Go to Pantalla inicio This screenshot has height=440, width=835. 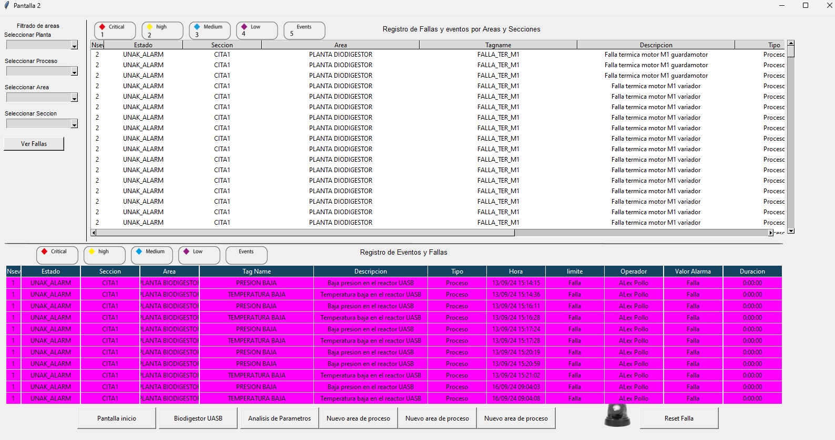[x=117, y=418]
